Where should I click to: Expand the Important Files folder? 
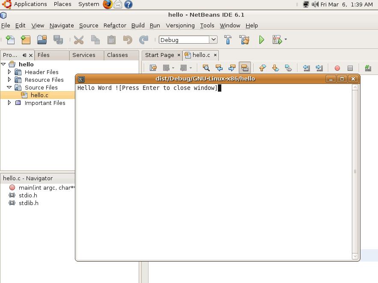point(9,103)
